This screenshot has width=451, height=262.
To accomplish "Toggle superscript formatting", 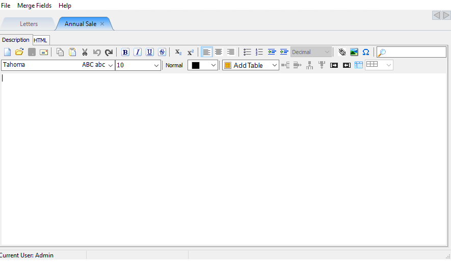I will (x=191, y=52).
